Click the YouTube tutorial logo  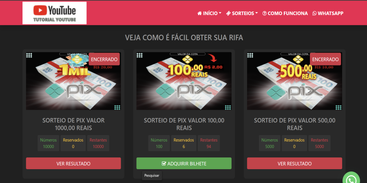click(54, 13)
